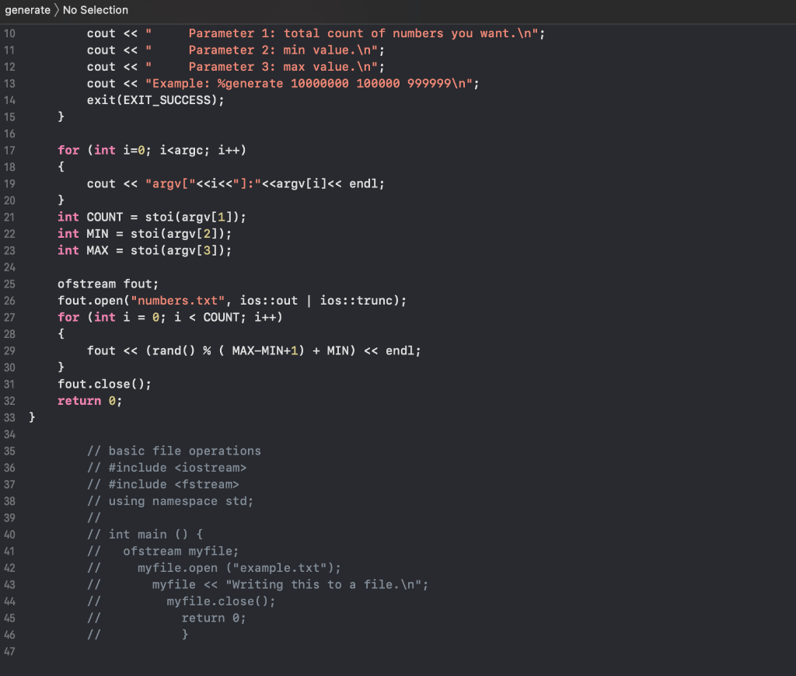This screenshot has height=676, width=796.
Task: Click 'int COUNT = stoi(argv[1]);'
Action: pos(152,218)
